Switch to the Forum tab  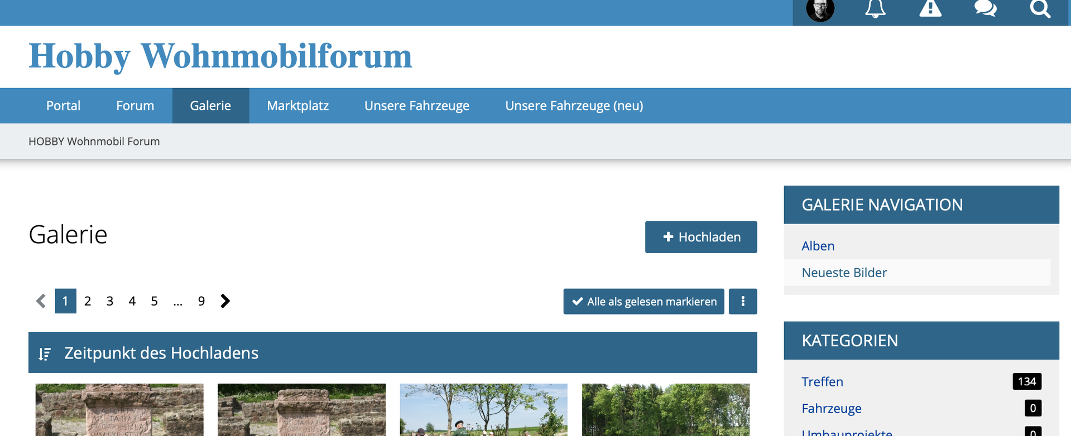click(135, 105)
